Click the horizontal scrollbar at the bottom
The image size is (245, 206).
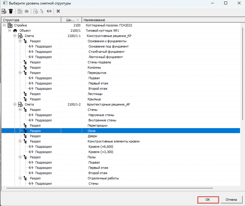tap(110, 188)
